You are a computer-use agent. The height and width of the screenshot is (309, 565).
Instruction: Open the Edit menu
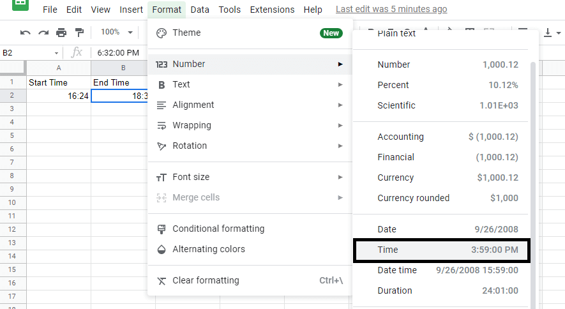[x=74, y=10]
